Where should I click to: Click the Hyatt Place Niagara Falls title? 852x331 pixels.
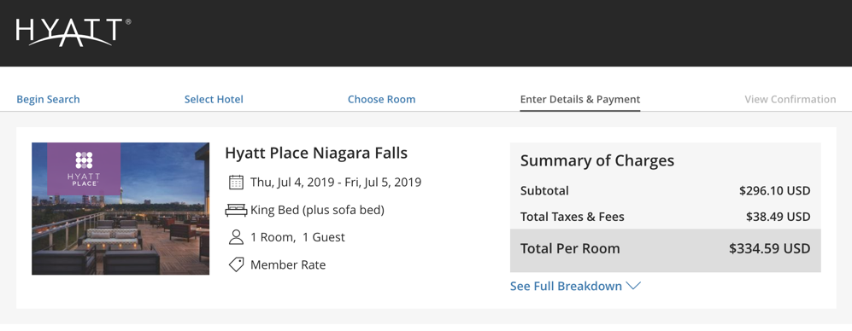click(316, 153)
